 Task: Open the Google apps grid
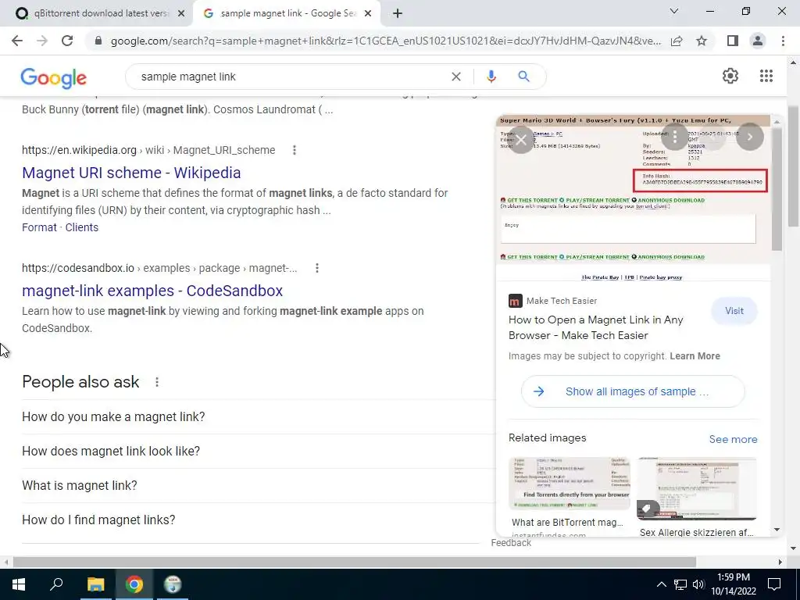[x=766, y=76]
